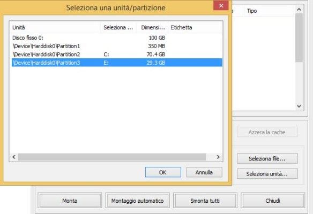313x214 pixels.
Task: Click the horizontal scrollbar right arrow
Action: pyautogui.click(x=218, y=157)
